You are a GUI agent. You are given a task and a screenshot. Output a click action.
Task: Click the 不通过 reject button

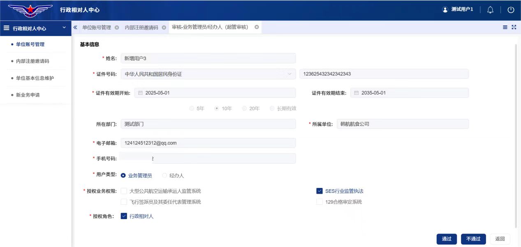473,239
